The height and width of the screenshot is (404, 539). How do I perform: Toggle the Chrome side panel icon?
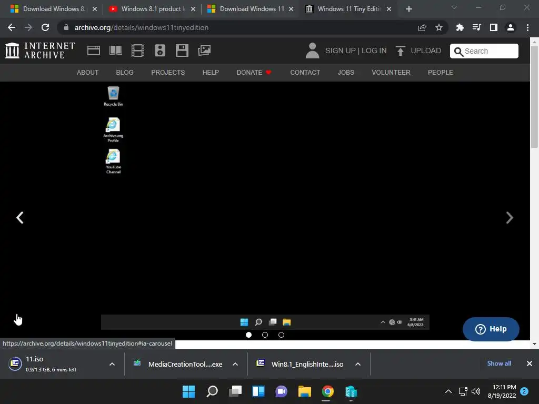pos(493,27)
